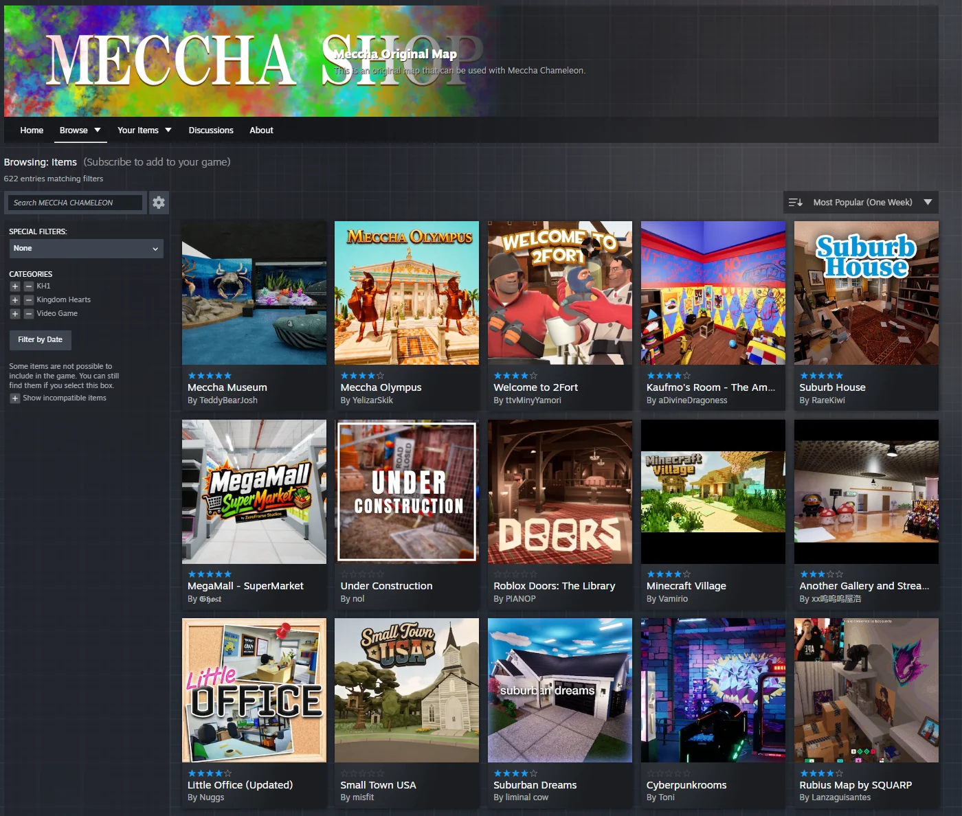Screen dimensions: 962x816
Task: Open author Nuggs profile link
Action: pyautogui.click(x=212, y=797)
